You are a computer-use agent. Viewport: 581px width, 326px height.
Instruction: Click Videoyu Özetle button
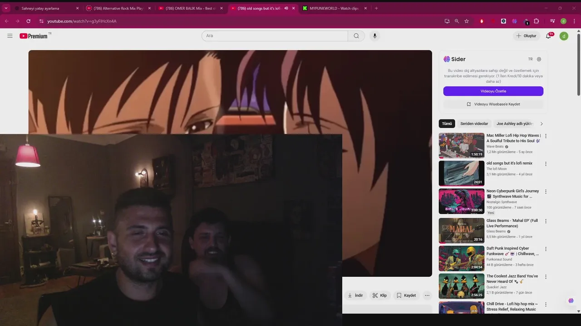tap(493, 91)
